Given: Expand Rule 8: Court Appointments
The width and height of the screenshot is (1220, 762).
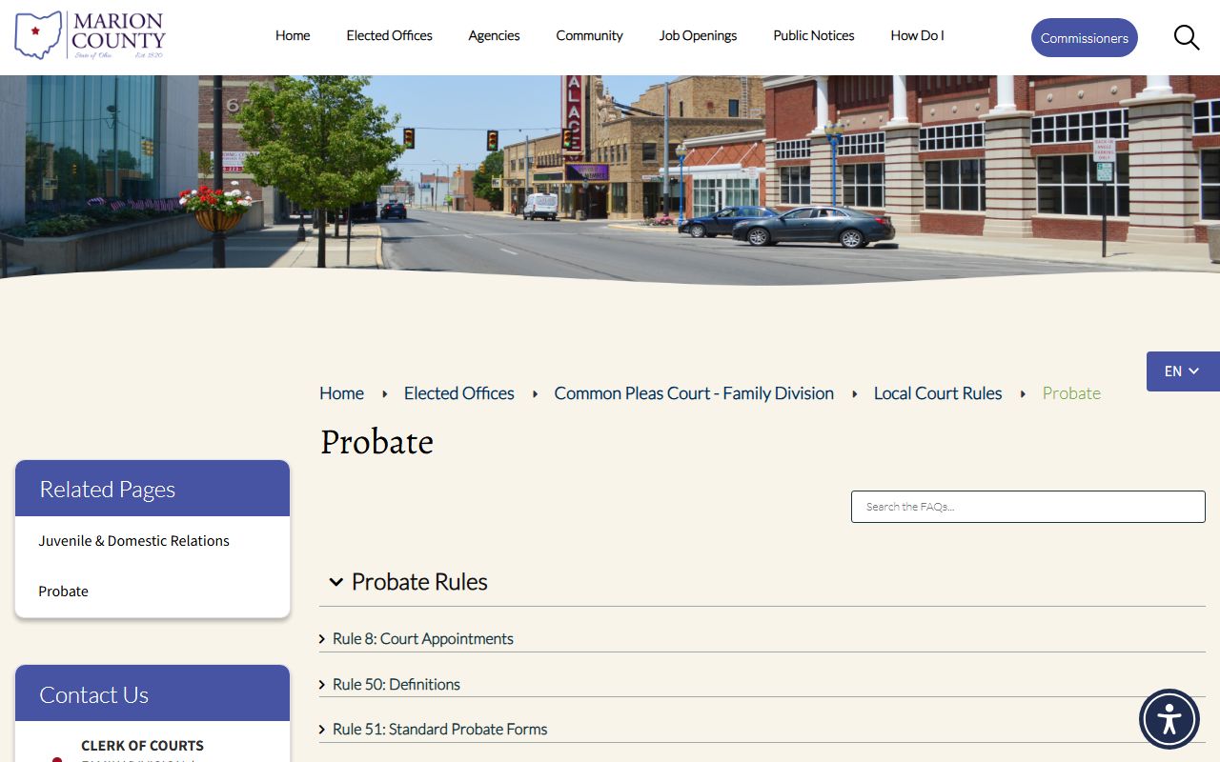Looking at the screenshot, I should (422, 639).
